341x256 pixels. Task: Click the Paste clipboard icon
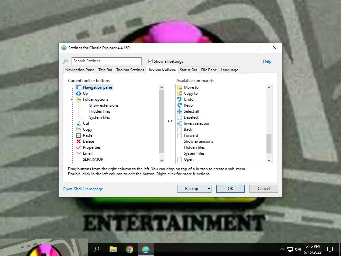coord(79,135)
